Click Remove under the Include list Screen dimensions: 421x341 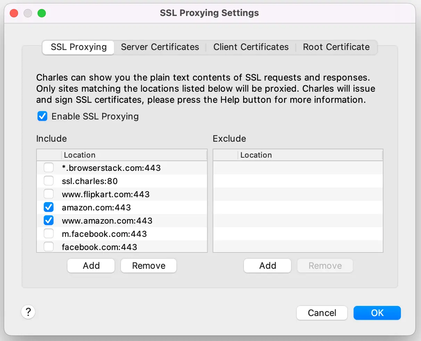(x=149, y=266)
